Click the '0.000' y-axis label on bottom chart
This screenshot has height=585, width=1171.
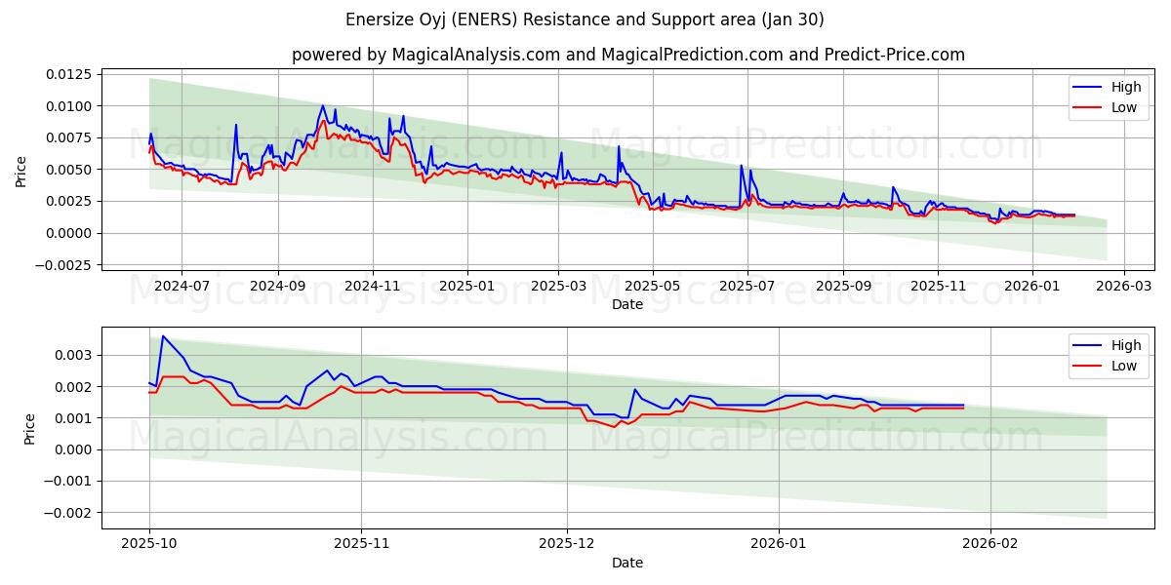[x=75, y=449]
